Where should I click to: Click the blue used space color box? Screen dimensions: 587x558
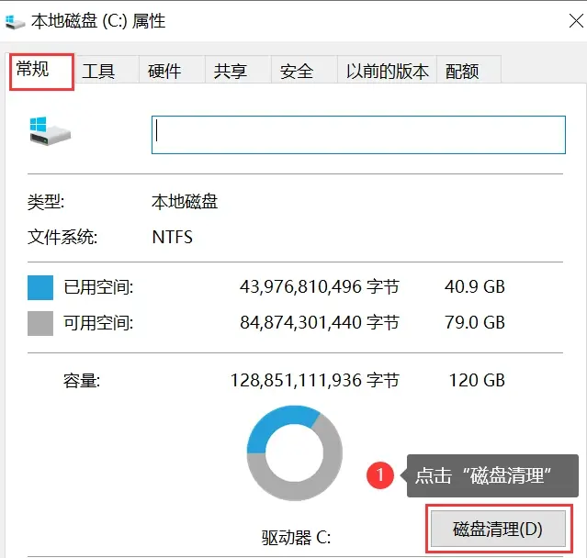click(x=40, y=287)
